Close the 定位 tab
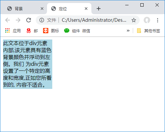This screenshot has width=165, height=132. click(x=86, y=9)
